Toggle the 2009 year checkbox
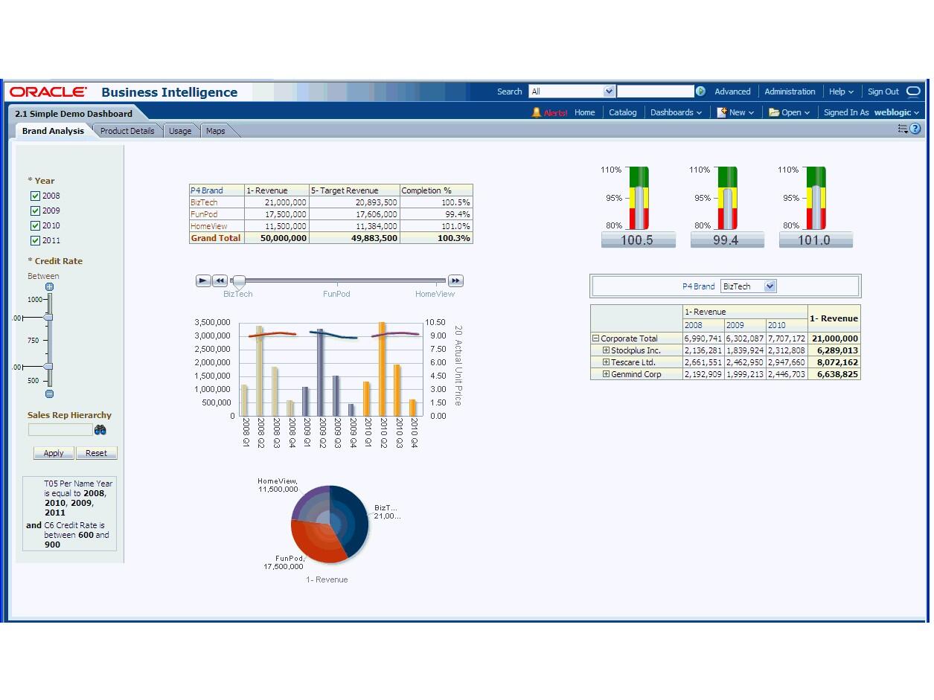This screenshot has width=934, height=700. [35, 211]
